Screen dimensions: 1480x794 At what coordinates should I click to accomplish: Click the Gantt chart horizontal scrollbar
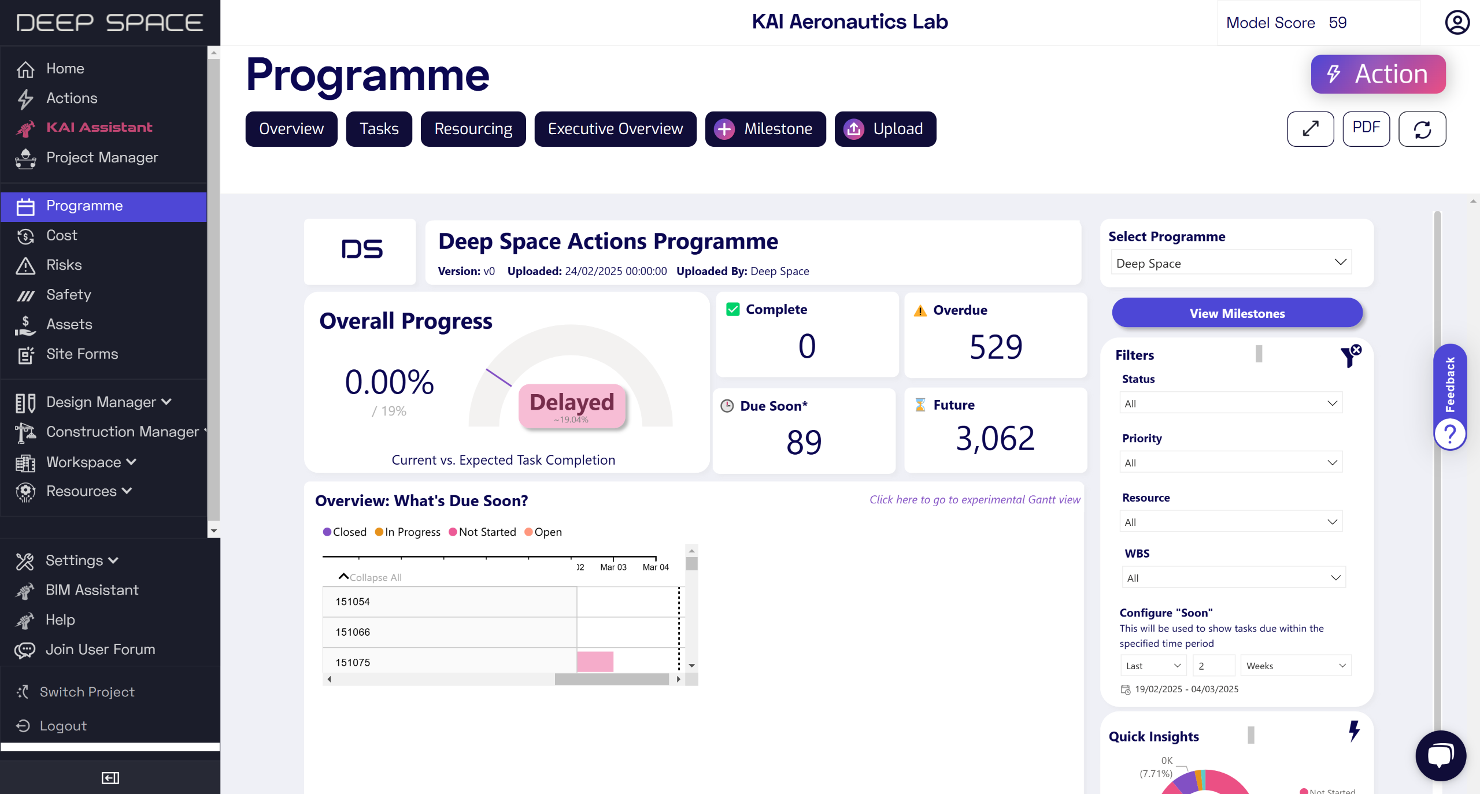coord(611,679)
